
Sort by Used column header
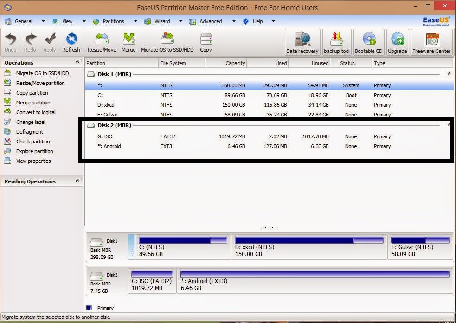pos(268,63)
